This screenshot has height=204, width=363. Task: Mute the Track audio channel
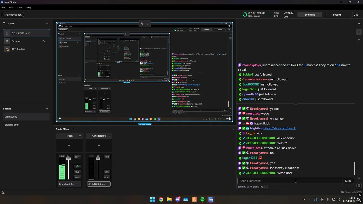[x=77, y=177]
